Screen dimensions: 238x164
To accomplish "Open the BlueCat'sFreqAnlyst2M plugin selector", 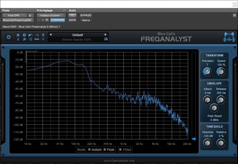I will tap(18, 20).
